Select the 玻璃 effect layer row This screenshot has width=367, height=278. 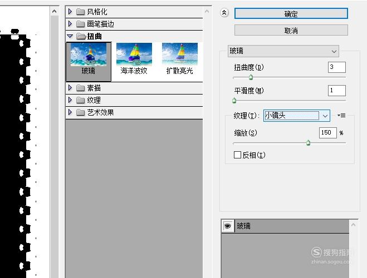[285, 226]
